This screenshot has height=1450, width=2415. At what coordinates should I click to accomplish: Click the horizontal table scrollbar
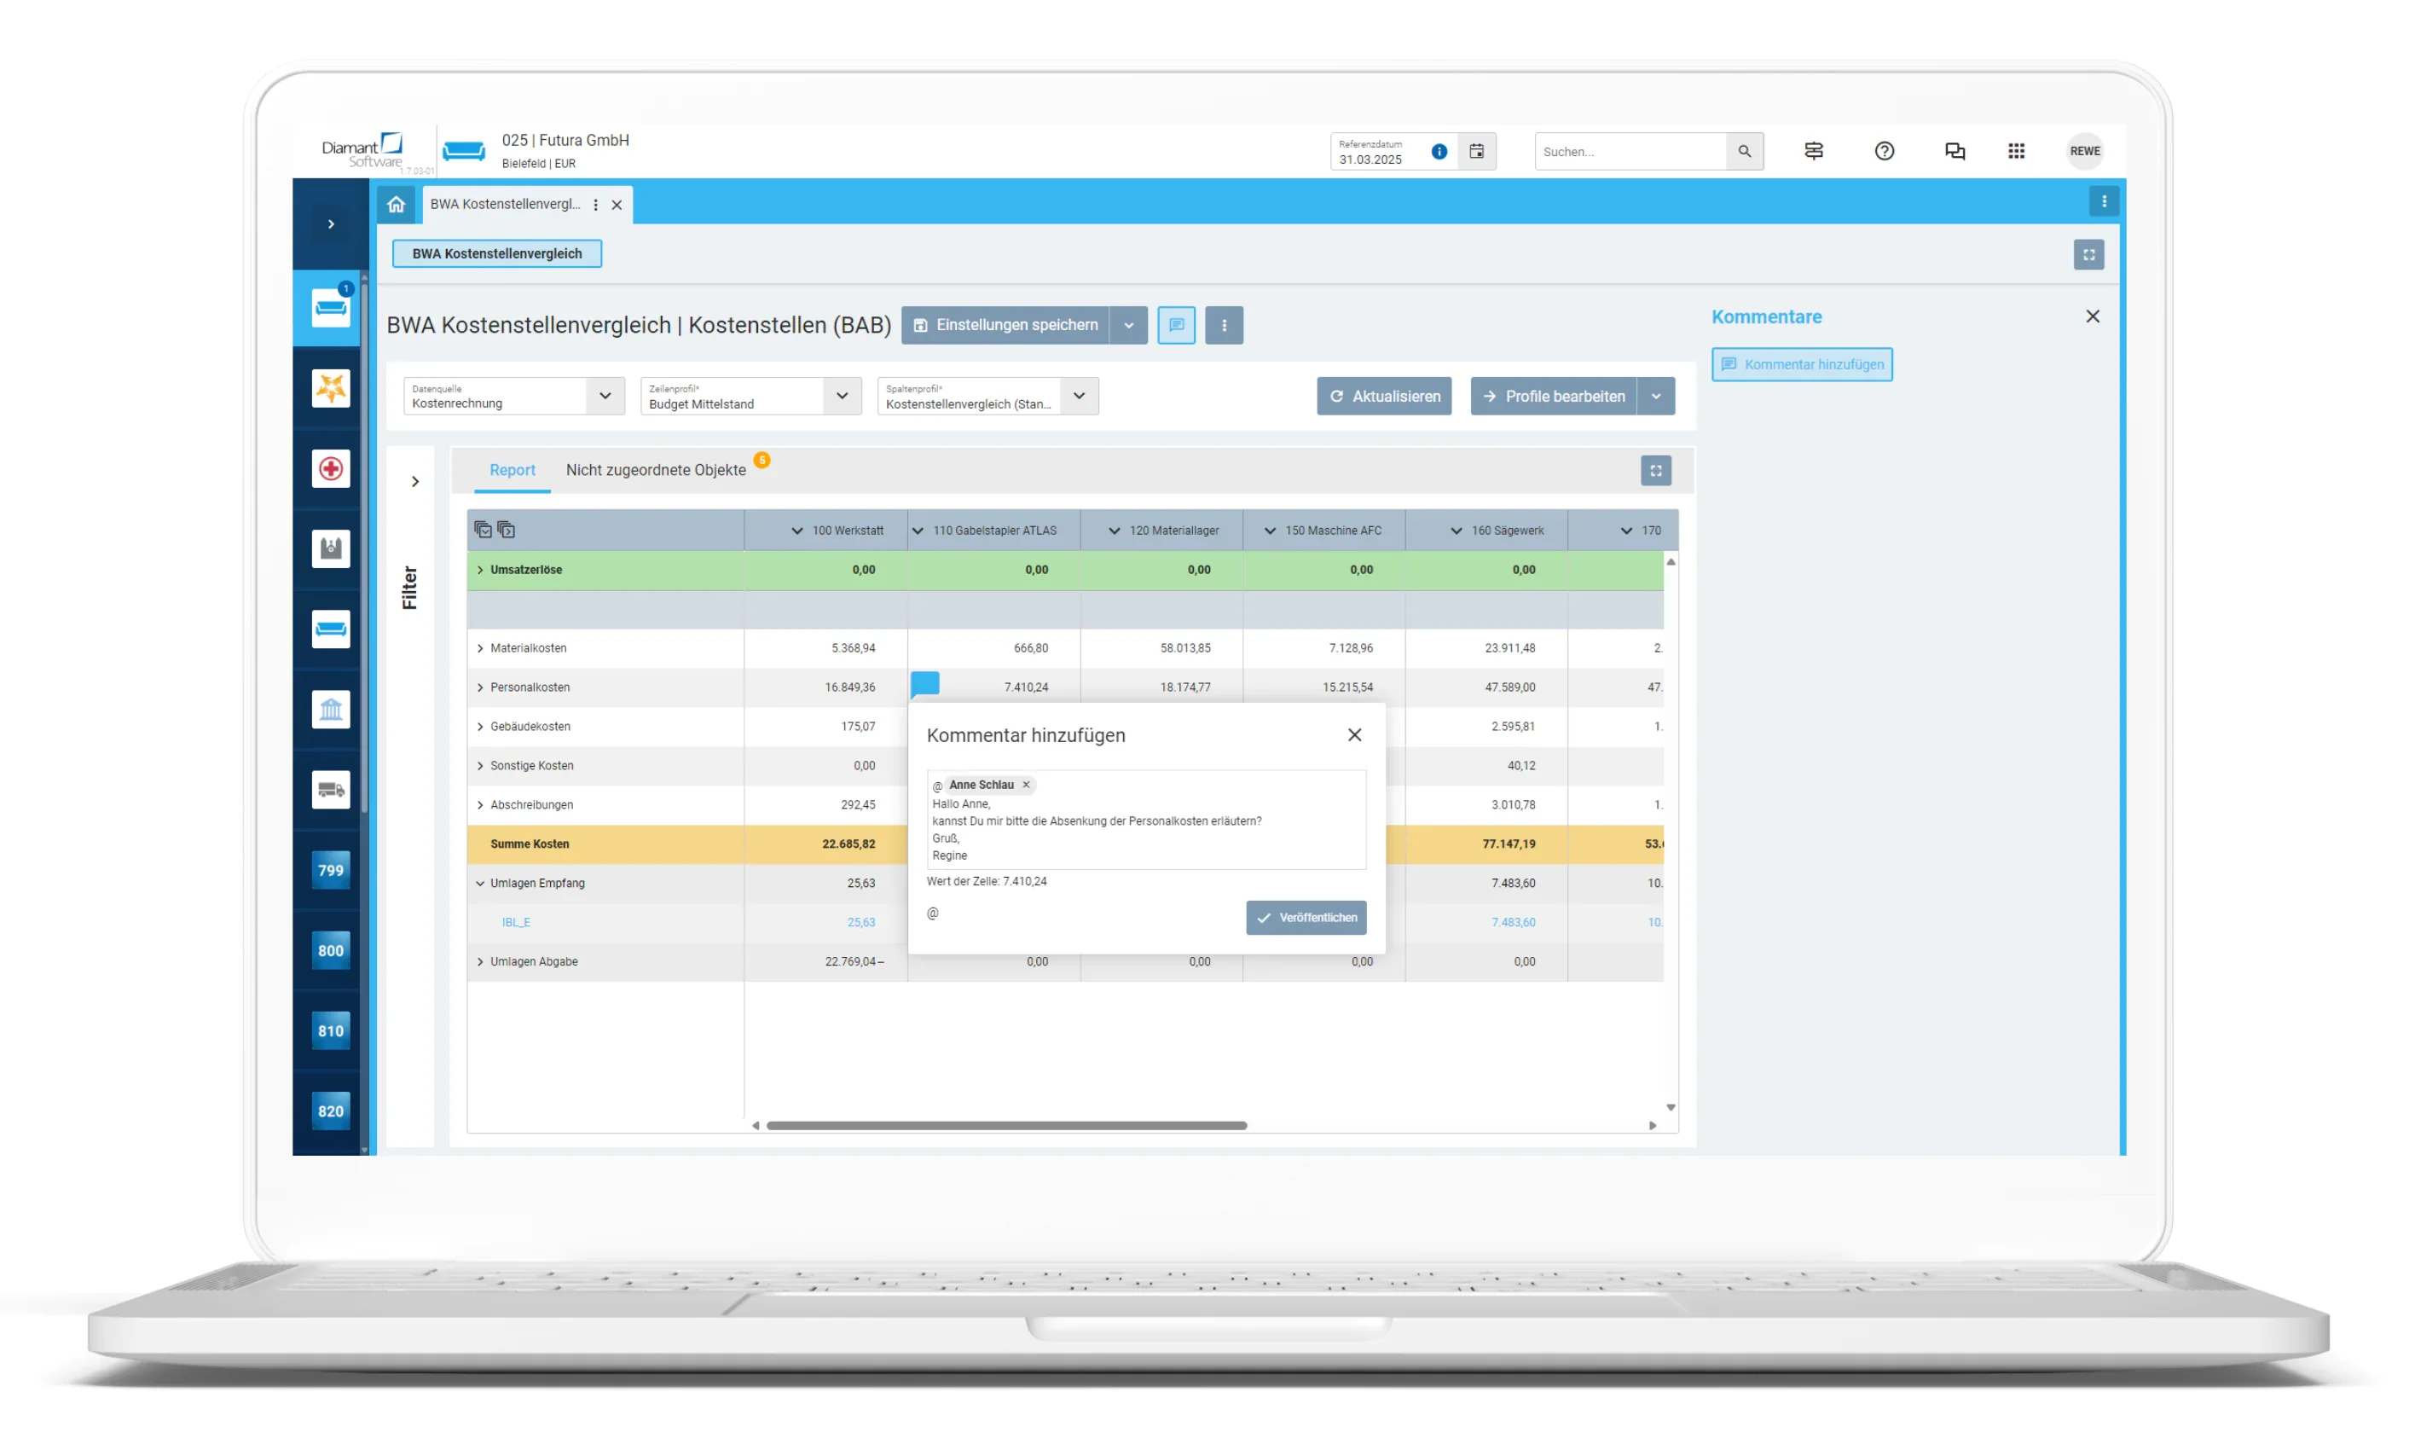tap(1006, 1126)
